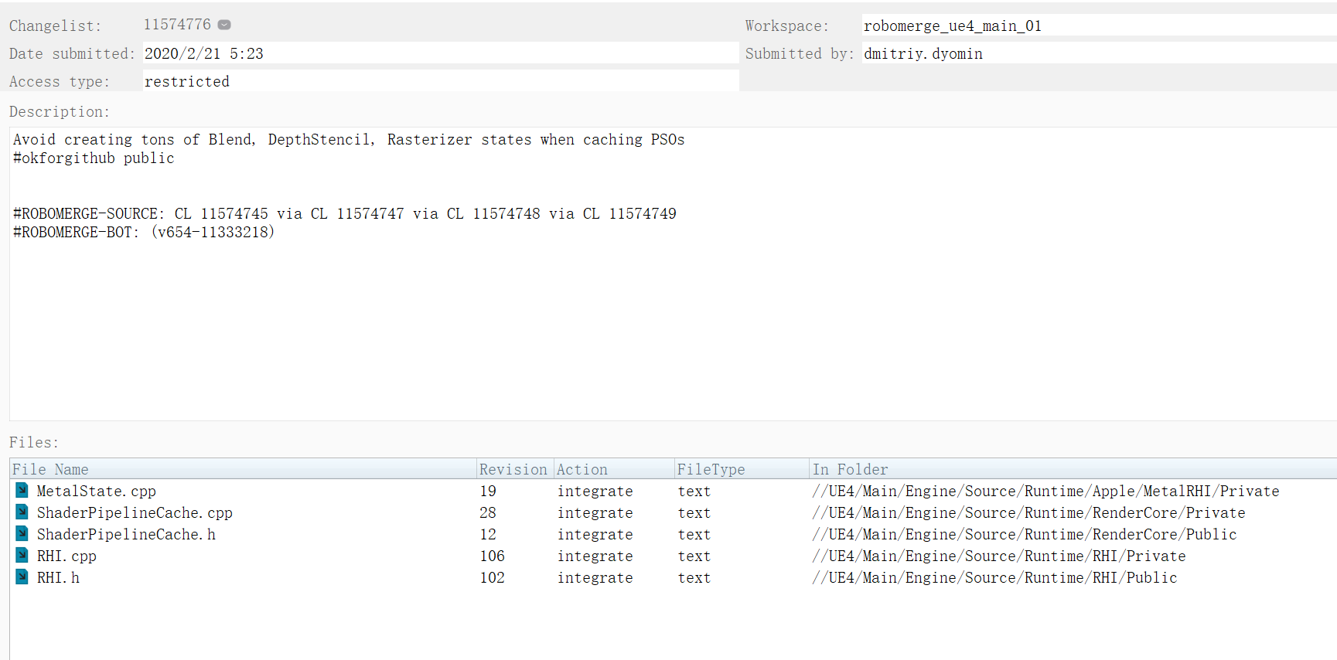Click revision 102 of RHI.h
Screen dimensions: 1337x660
click(492, 577)
